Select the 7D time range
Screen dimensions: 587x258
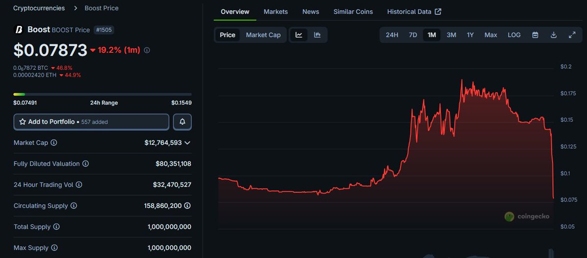point(413,35)
